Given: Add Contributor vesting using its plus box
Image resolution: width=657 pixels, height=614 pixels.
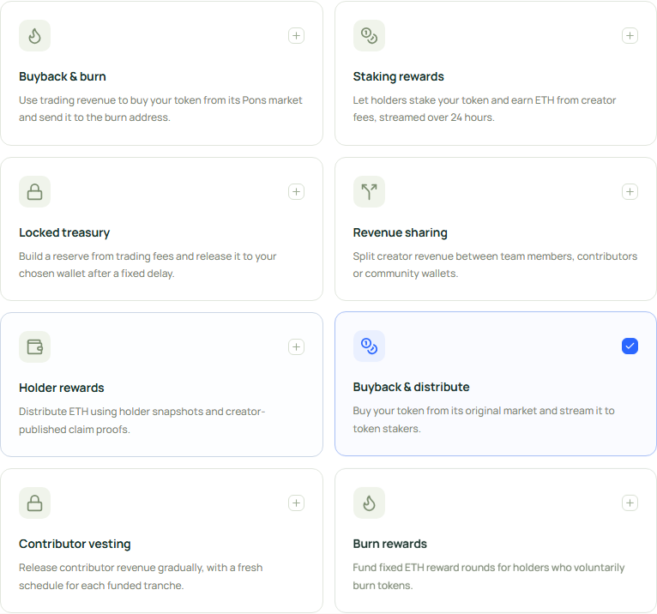Looking at the screenshot, I should coord(296,503).
